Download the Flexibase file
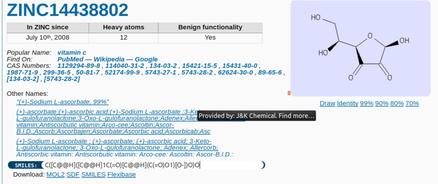 [122, 175]
